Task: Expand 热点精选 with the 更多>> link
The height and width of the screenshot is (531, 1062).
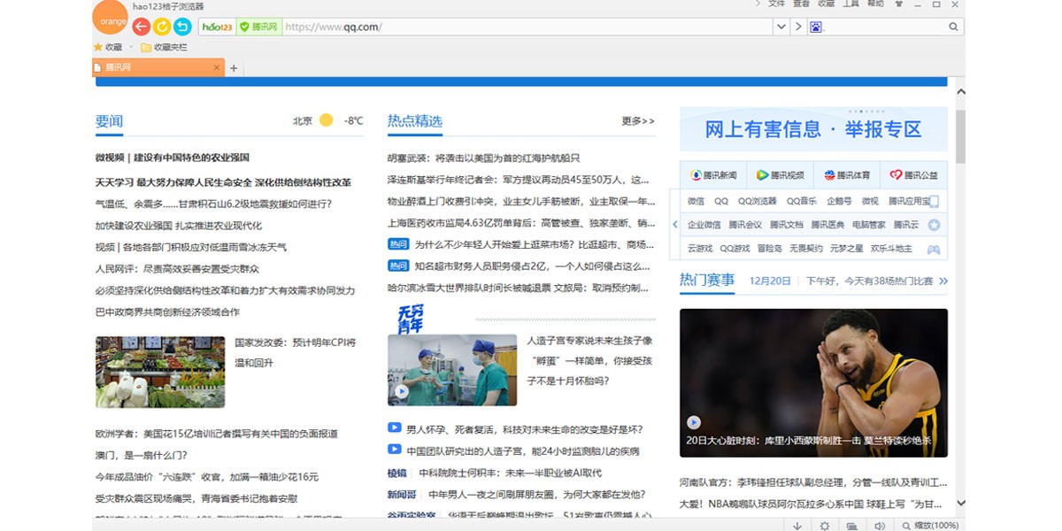Action: (x=636, y=121)
